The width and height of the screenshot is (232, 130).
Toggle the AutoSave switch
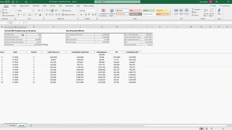8,2
